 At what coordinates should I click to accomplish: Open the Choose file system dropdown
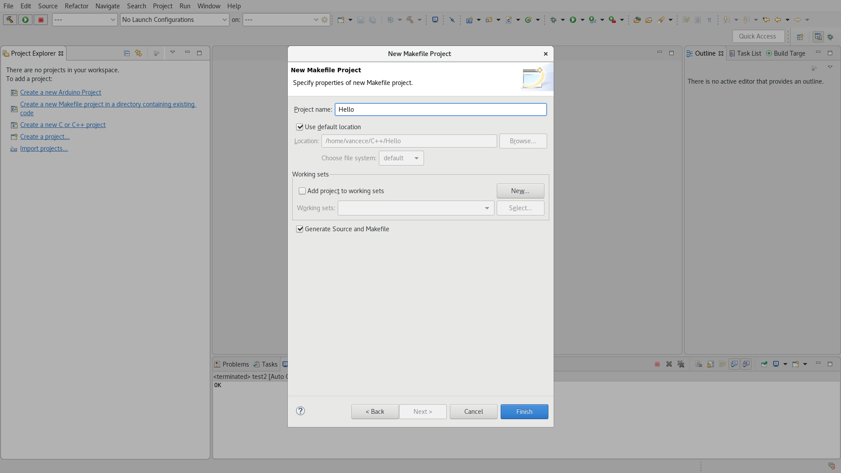[401, 158]
